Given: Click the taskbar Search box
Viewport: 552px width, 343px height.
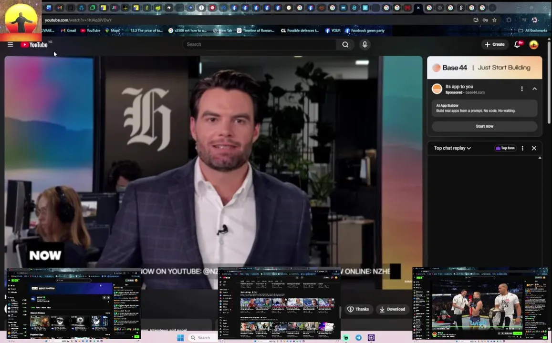Looking at the screenshot, I should pyautogui.click(x=203, y=338).
